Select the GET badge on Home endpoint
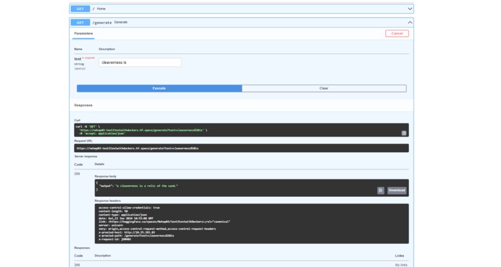Image resolution: width=501 pixels, height=267 pixels. coord(80,9)
